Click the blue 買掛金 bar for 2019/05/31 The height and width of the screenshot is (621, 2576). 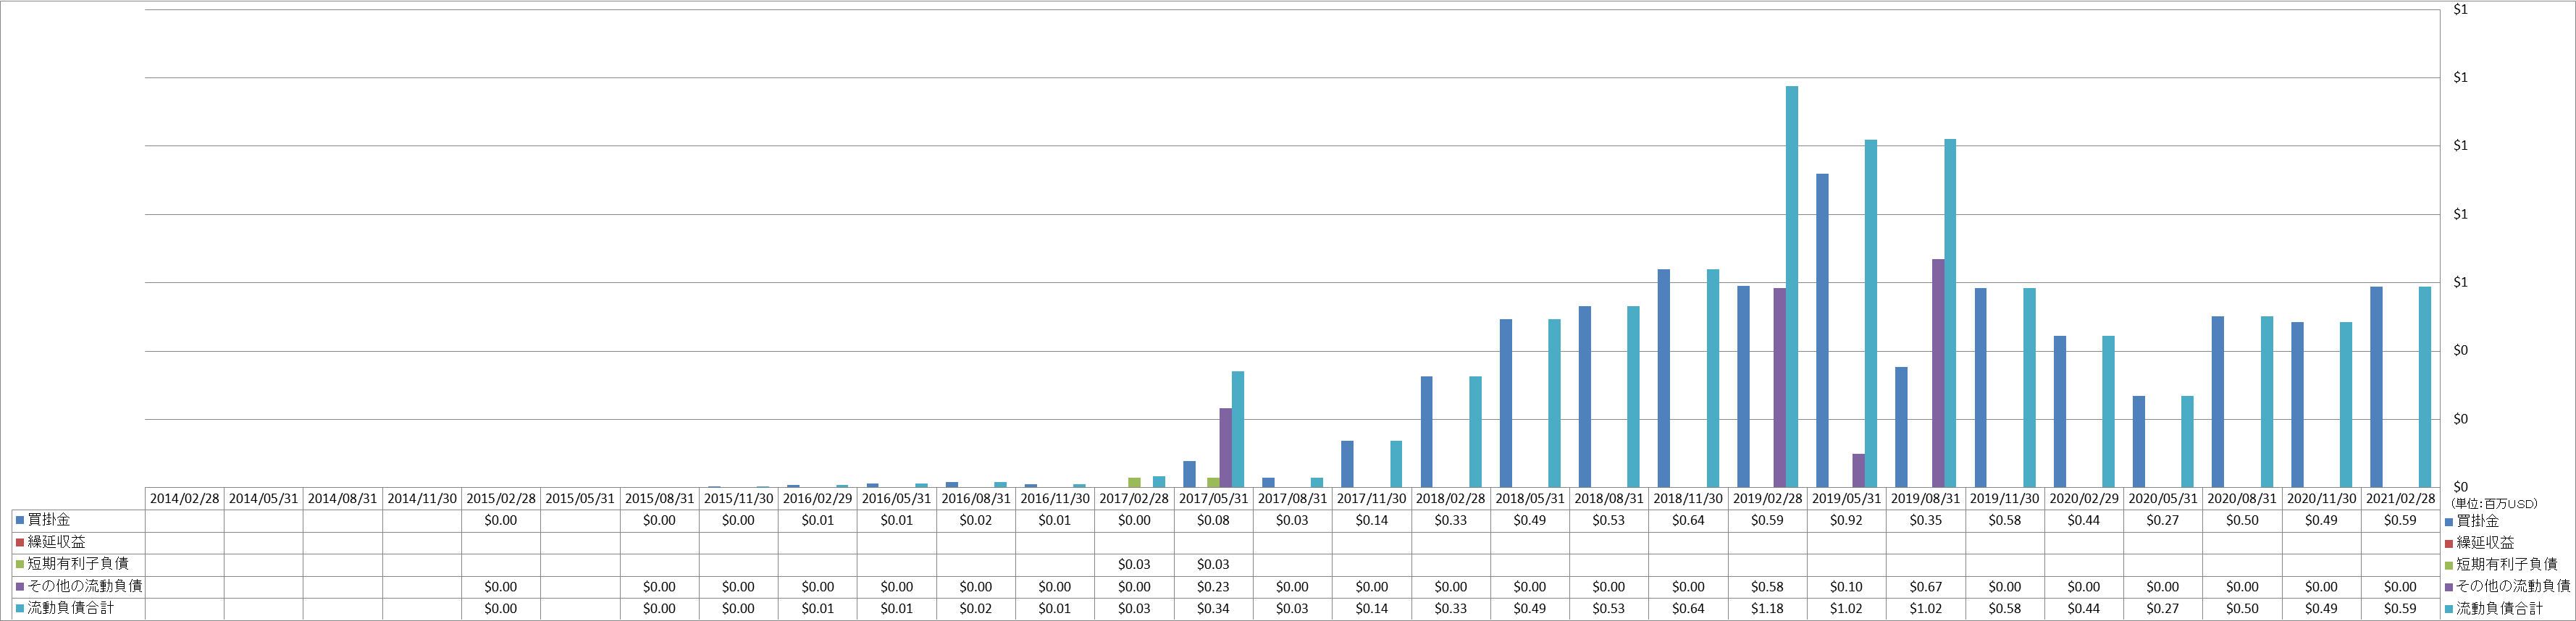coord(1823,331)
